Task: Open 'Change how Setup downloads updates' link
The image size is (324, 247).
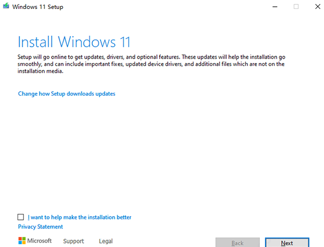Action: point(66,94)
